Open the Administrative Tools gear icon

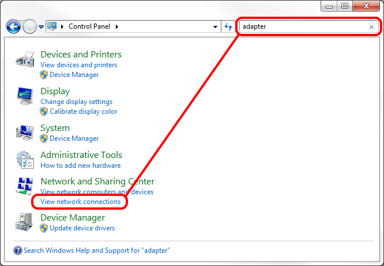pyautogui.click(x=25, y=160)
